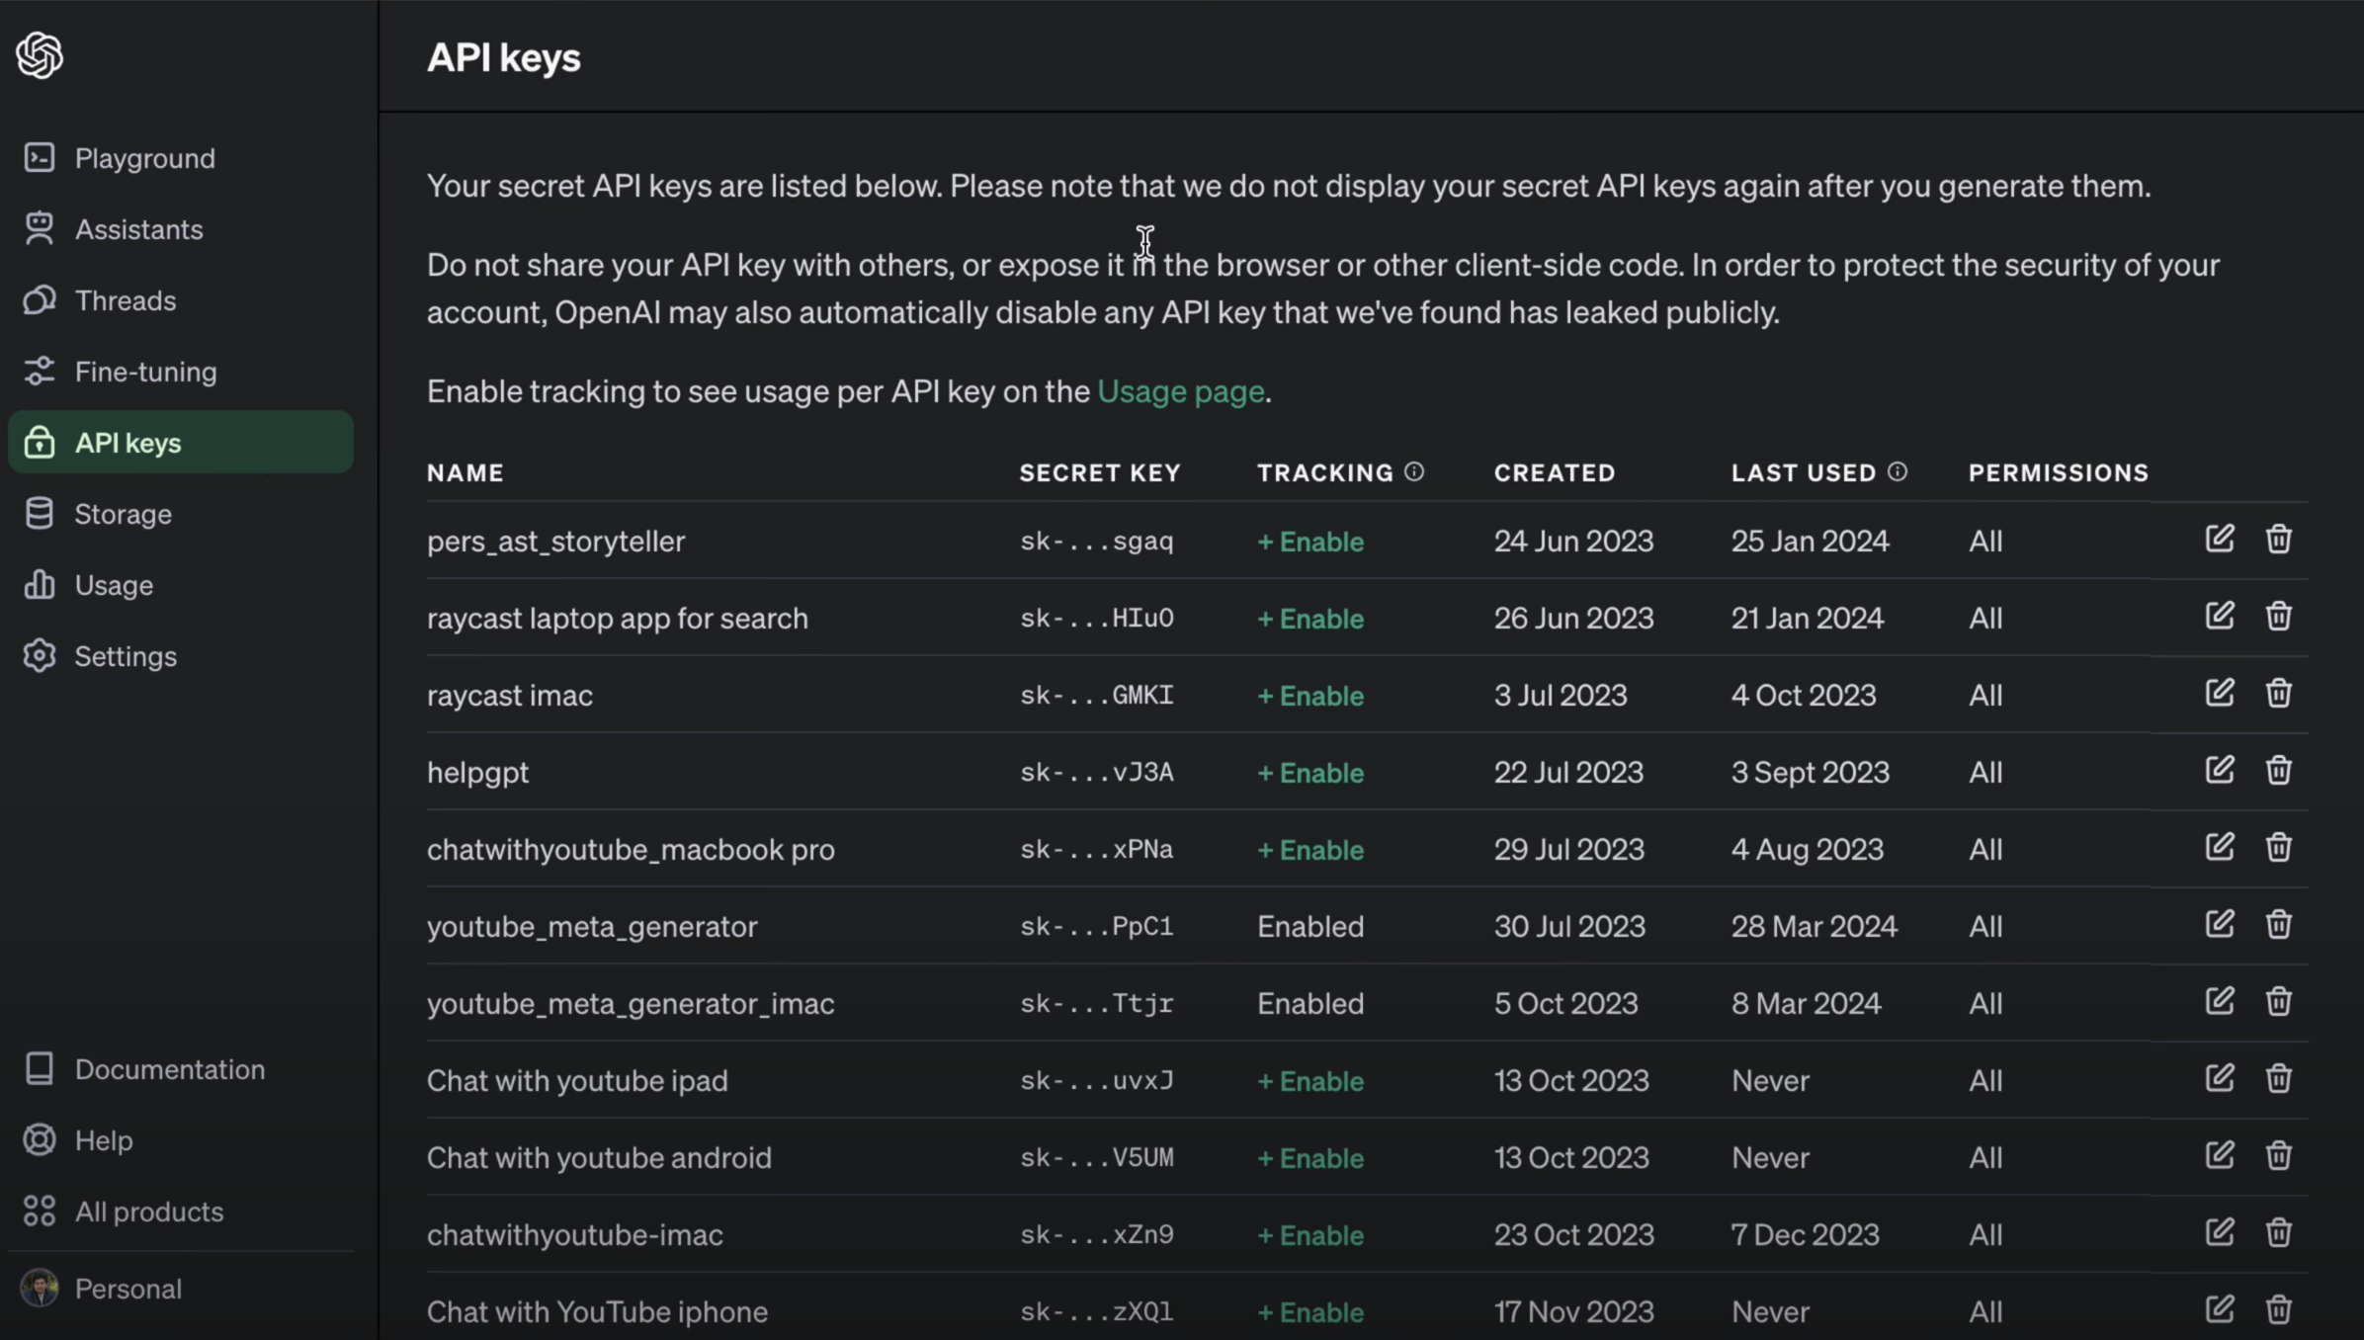The image size is (2364, 1340).
Task: Edit the youtube_meta_generator key
Action: [x=2219, y=924]
